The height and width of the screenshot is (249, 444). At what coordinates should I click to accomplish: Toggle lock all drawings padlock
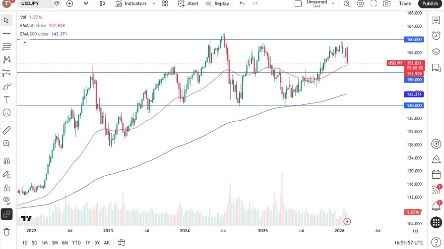tap(6, 188)
